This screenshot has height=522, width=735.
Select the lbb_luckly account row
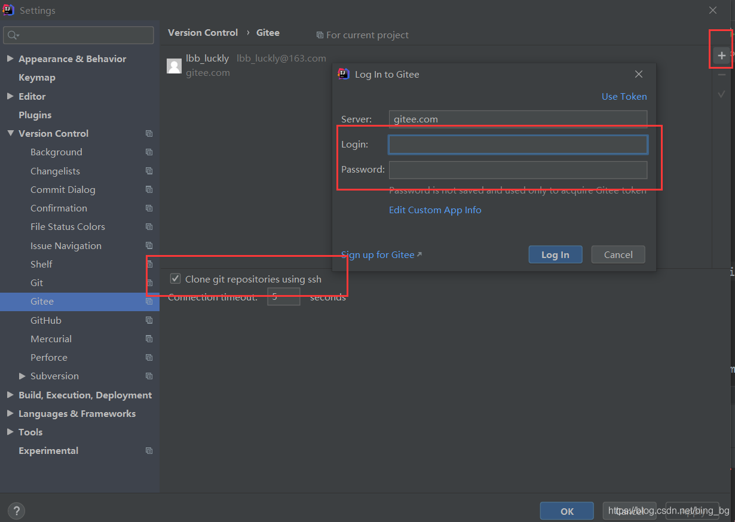437,66
